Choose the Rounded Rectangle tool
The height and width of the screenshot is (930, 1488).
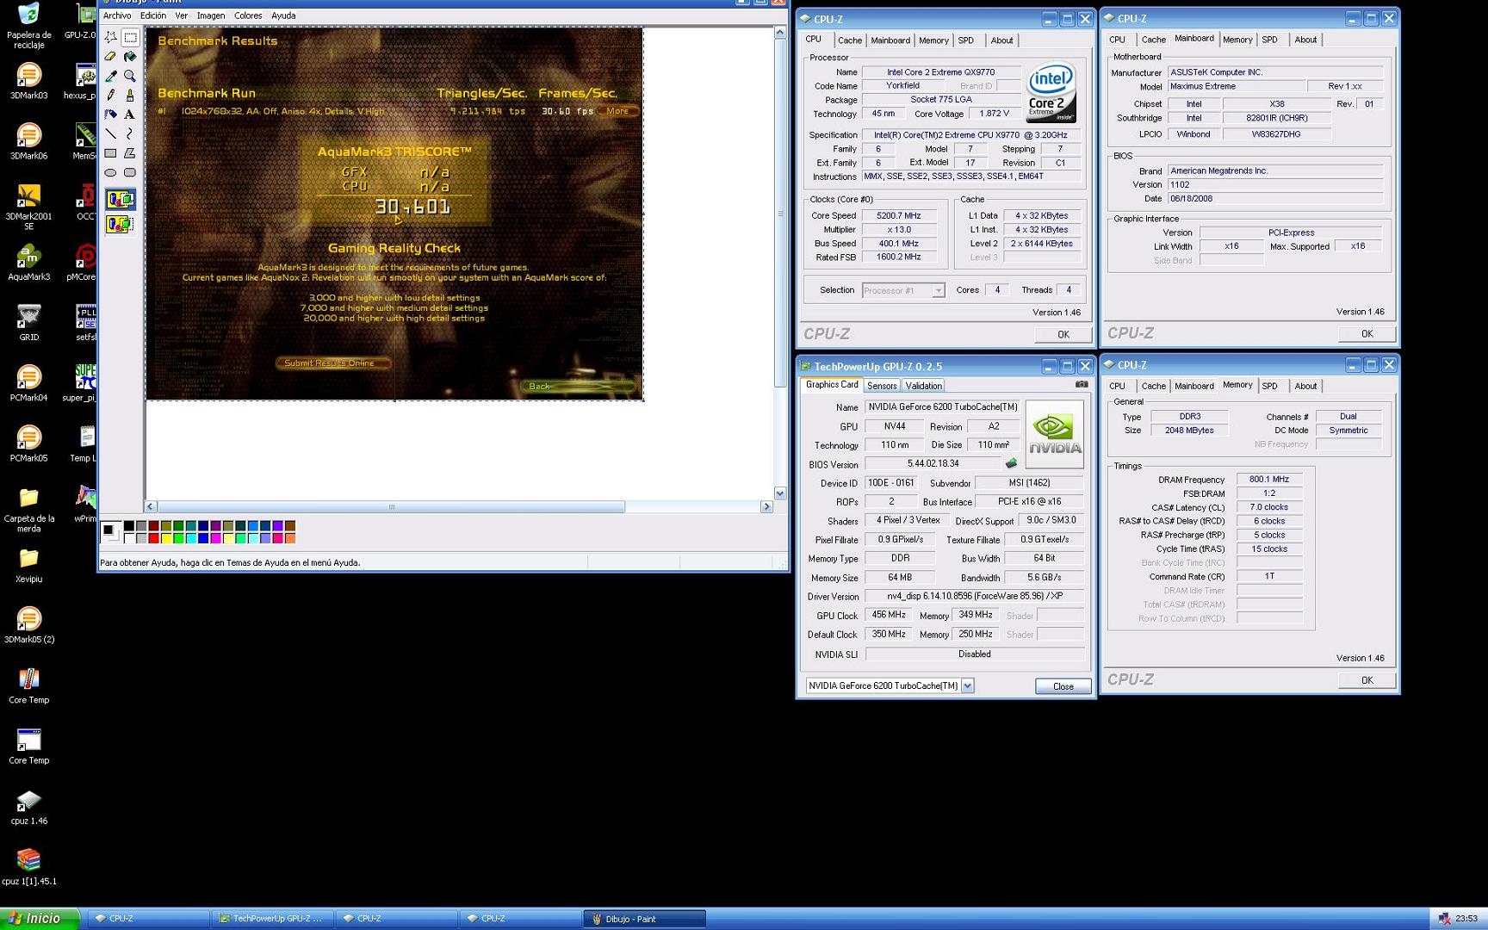130,172
